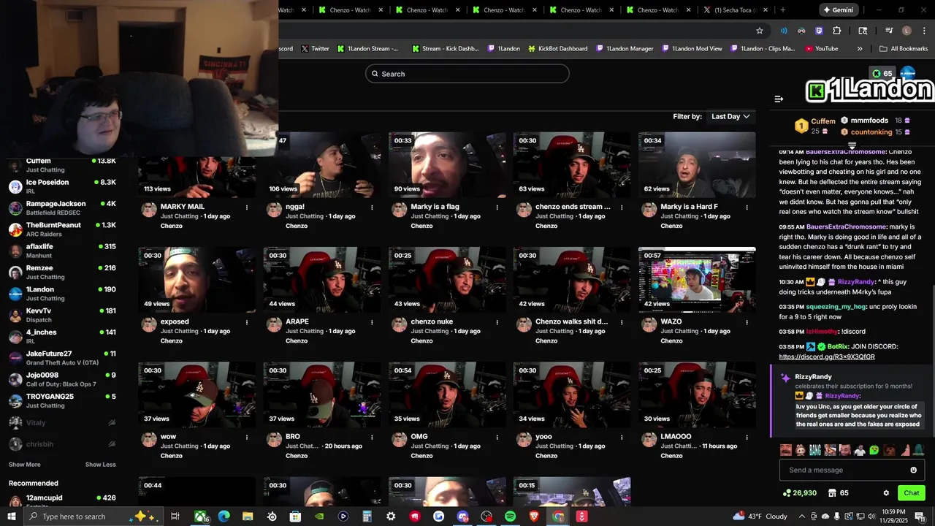The image size is (935, 526).
Task: Collapse sidebar with Show Less
Action: 100,465
